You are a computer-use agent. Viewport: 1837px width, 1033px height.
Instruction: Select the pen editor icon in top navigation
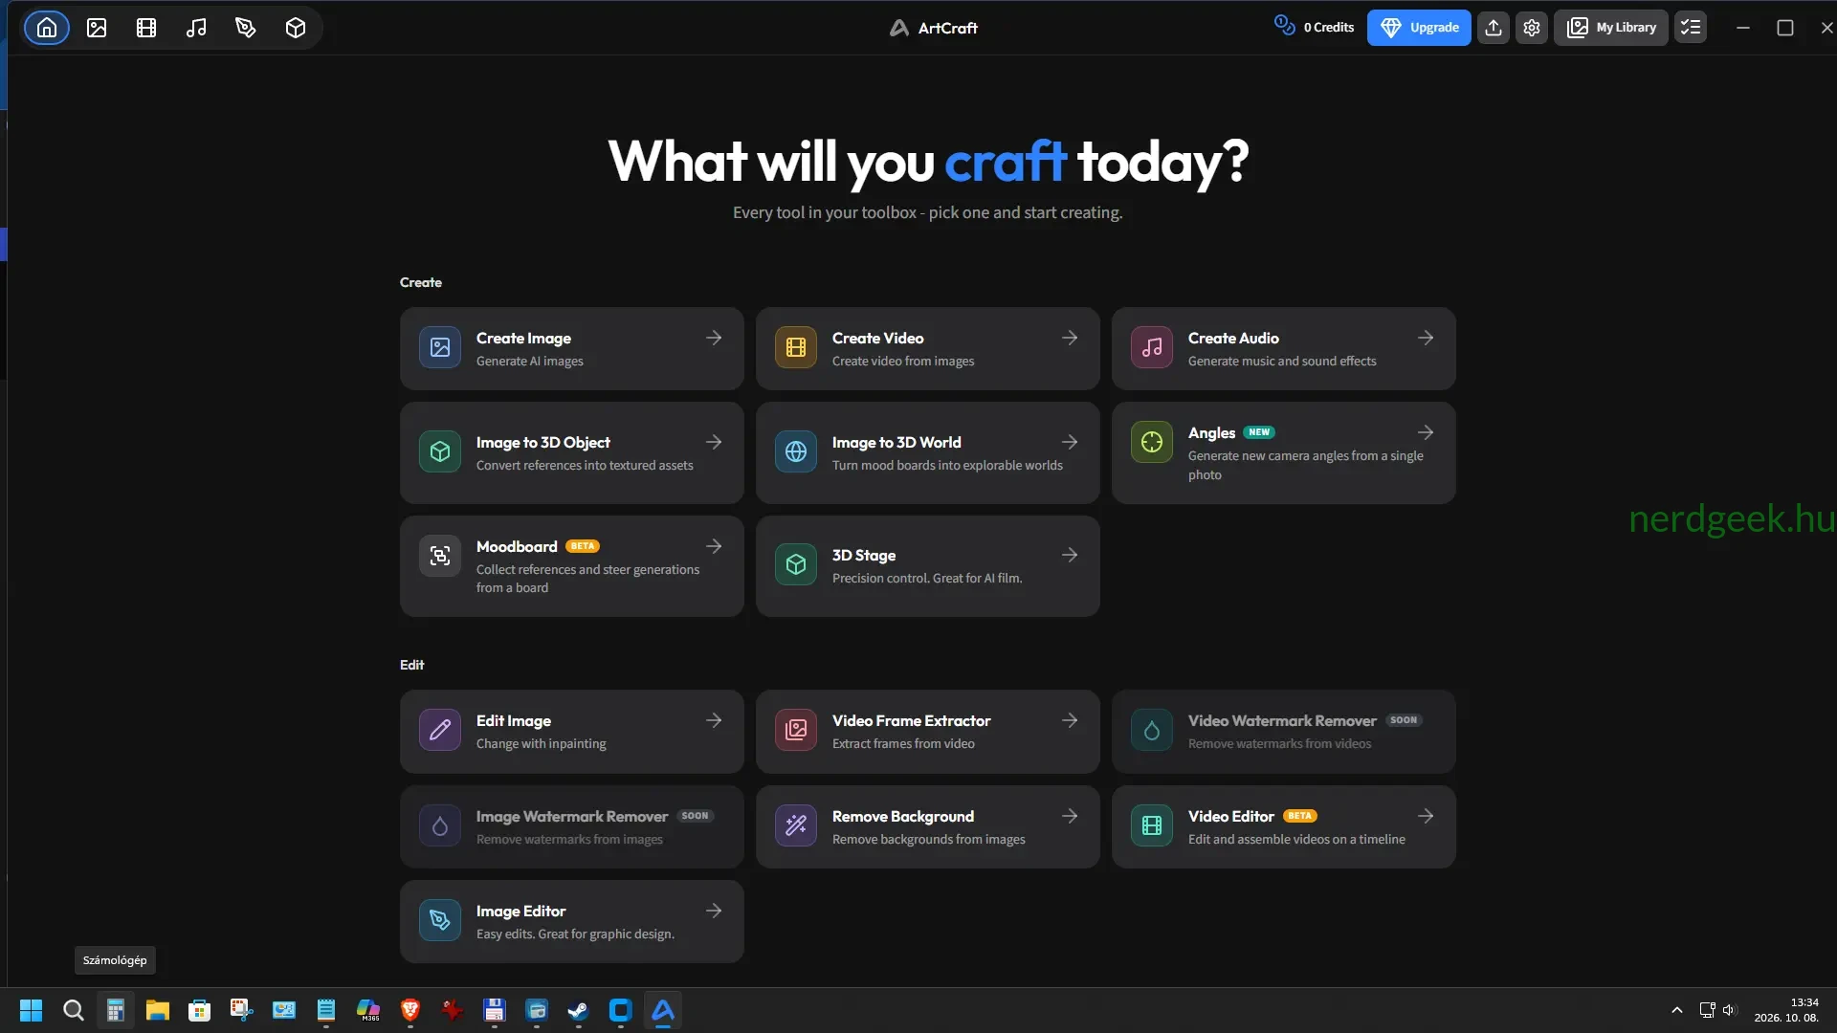pos(246,28)
